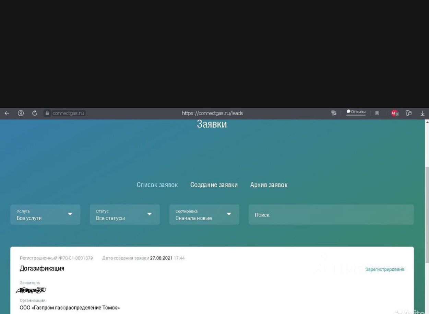Click the Заявки page heading
This screenshot has height=314, width=429.
tap(212, 124)
